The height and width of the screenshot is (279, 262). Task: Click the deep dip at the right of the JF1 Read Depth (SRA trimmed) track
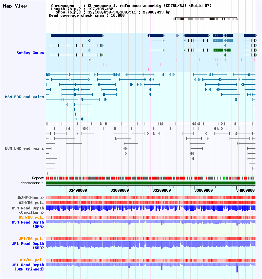(237, 267)
